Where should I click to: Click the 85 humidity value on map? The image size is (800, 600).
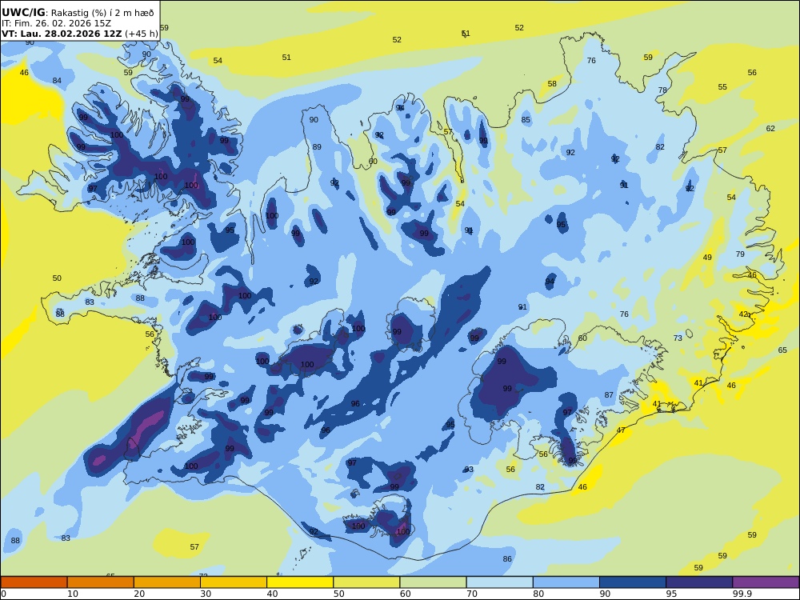[526, 120]
